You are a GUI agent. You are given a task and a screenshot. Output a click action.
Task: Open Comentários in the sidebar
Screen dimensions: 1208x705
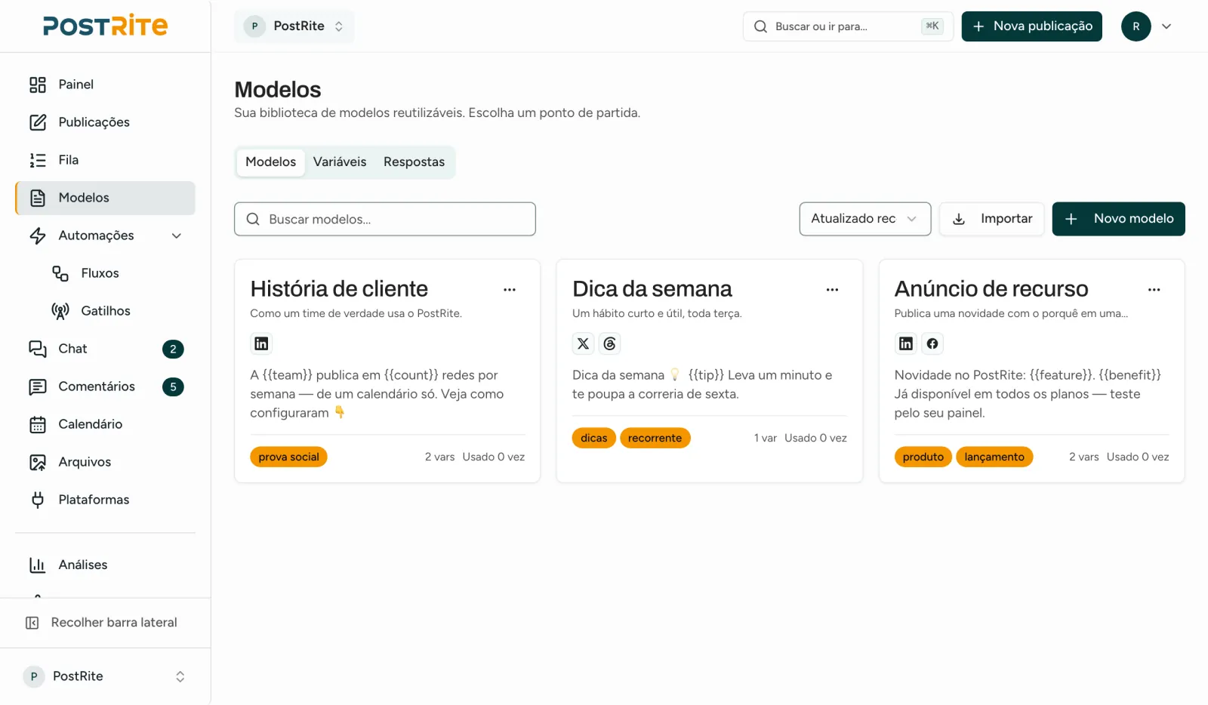[x=105, y=386]
